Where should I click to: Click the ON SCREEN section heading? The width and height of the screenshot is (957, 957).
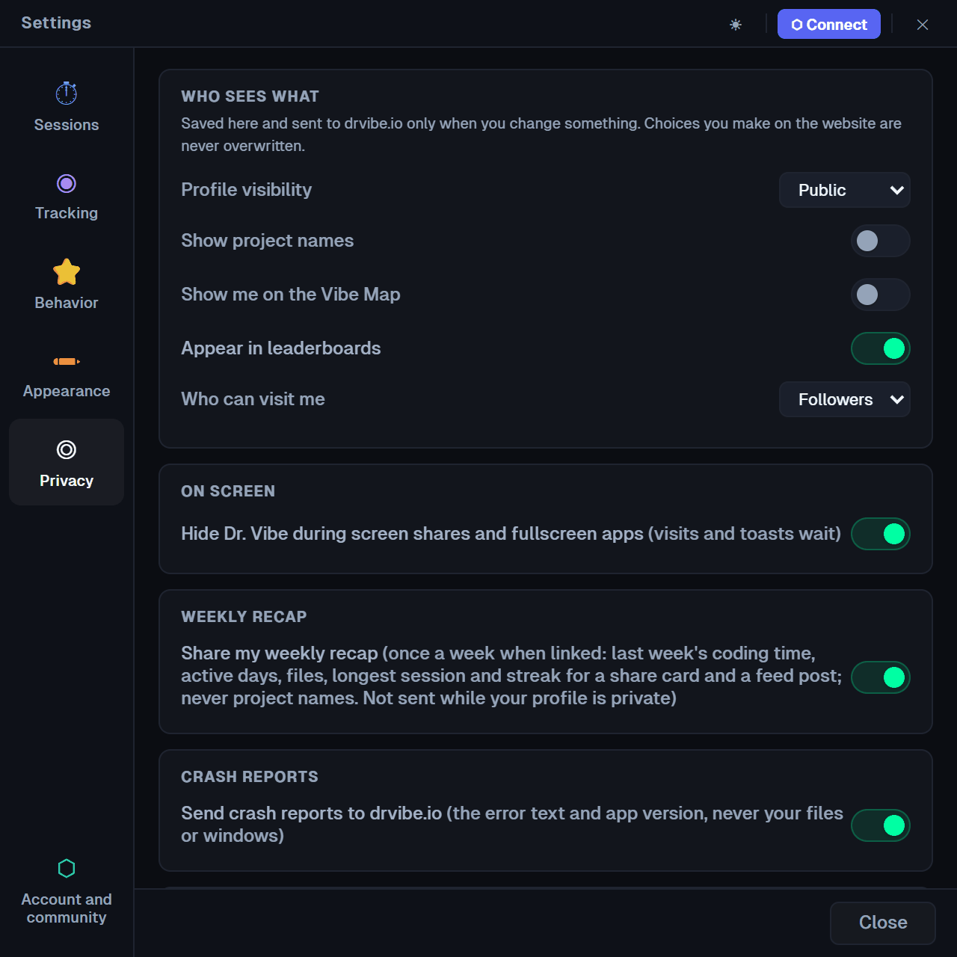[228, 491]
